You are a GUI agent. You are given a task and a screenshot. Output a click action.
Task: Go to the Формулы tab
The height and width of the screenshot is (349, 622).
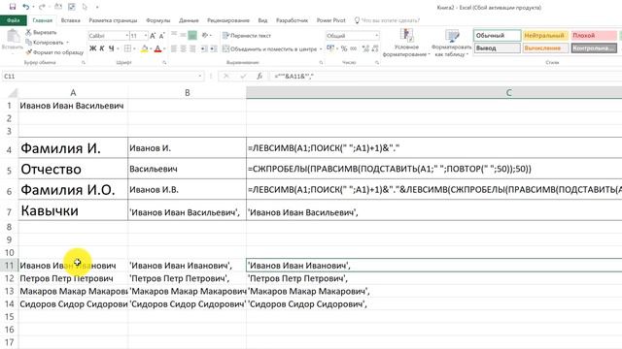point(157,20)
